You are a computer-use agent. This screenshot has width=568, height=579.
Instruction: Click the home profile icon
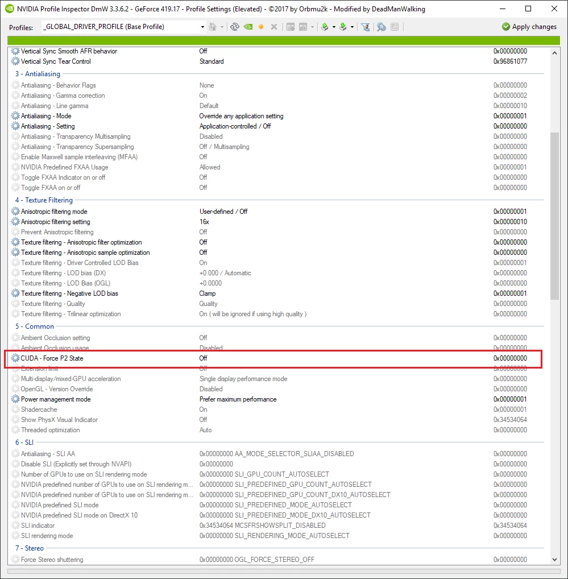point(213,27)
